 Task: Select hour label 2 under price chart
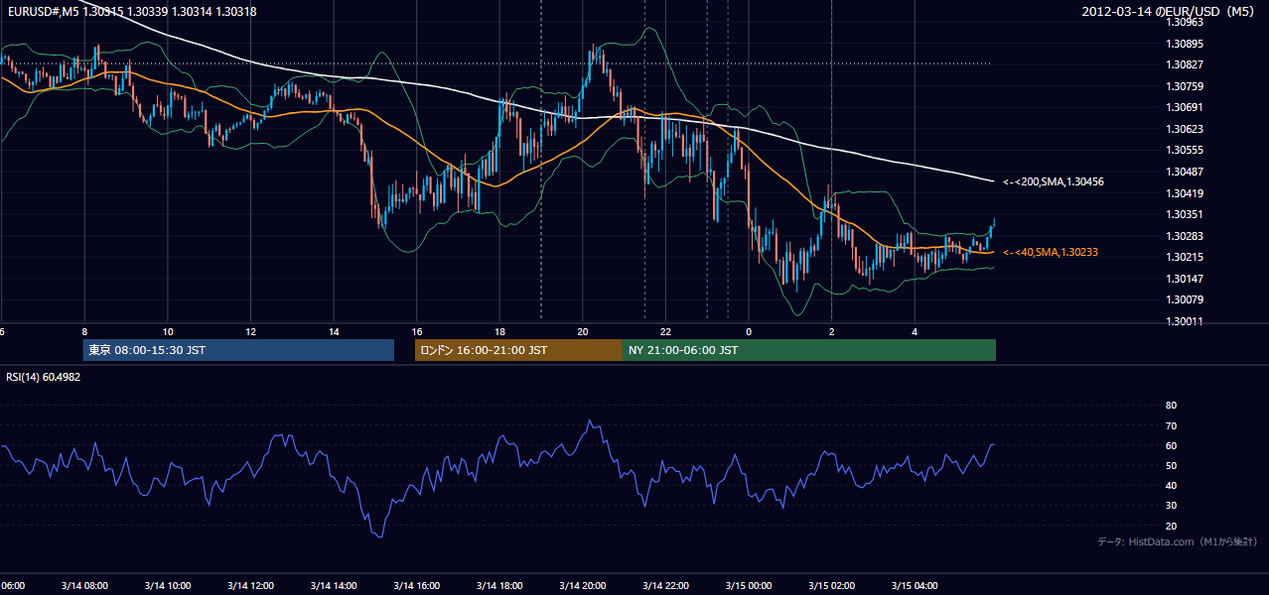click(832, 332)
